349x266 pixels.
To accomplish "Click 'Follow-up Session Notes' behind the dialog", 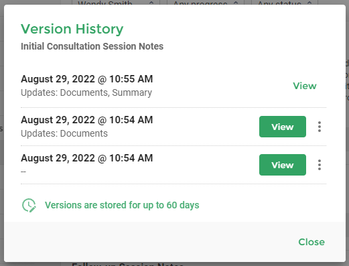I will click(128, 264).
